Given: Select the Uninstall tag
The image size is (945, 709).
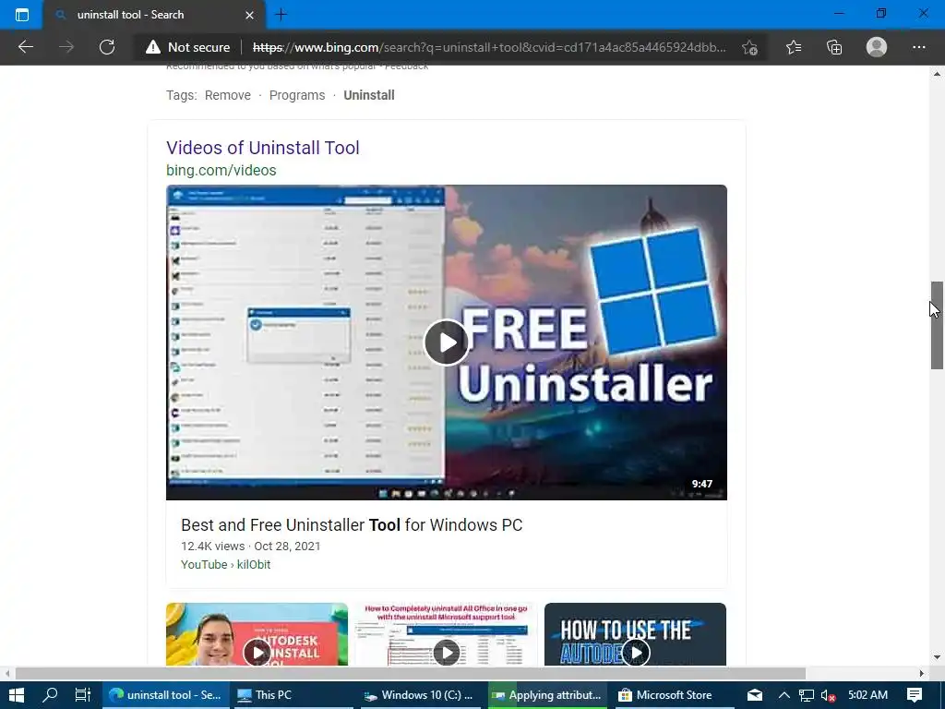Looking at the screenshot, I should [369, 95].
